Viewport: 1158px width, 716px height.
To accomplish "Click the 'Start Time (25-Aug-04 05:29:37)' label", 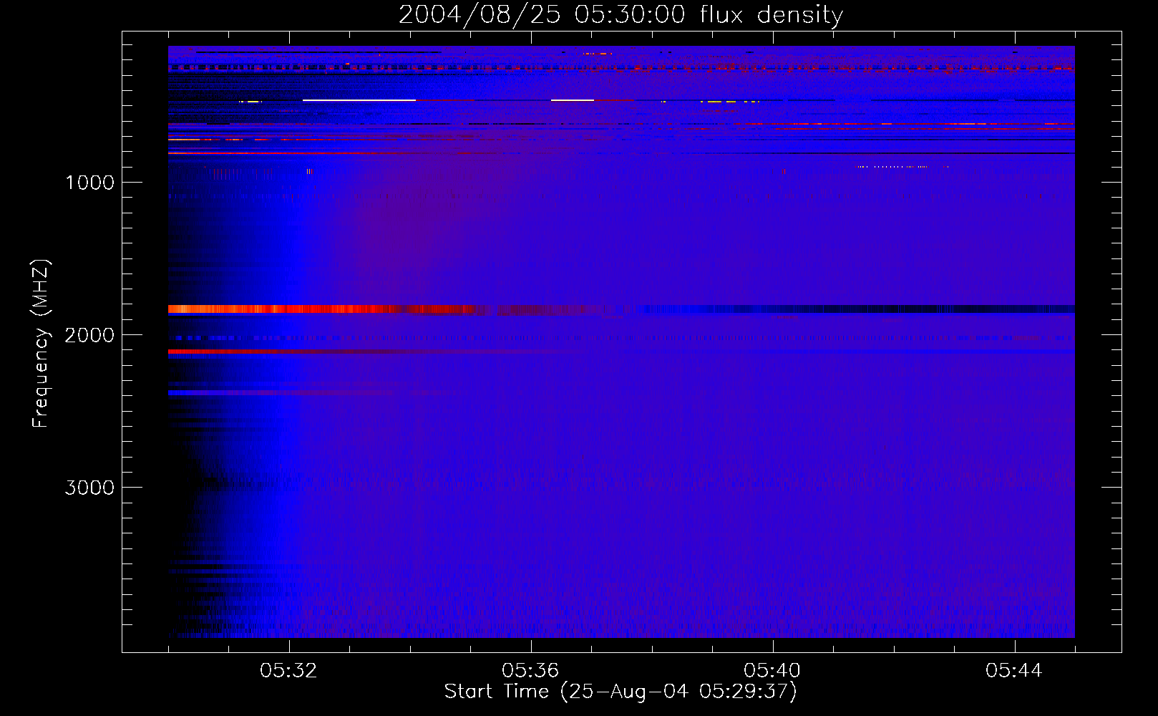I will pos(621,692).
